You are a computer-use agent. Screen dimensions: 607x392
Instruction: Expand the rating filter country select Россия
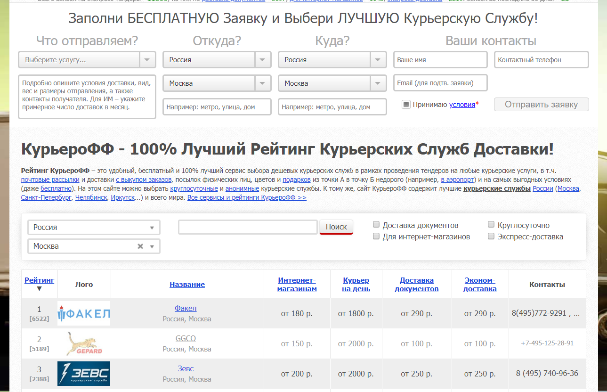click(x=94, y=227)
